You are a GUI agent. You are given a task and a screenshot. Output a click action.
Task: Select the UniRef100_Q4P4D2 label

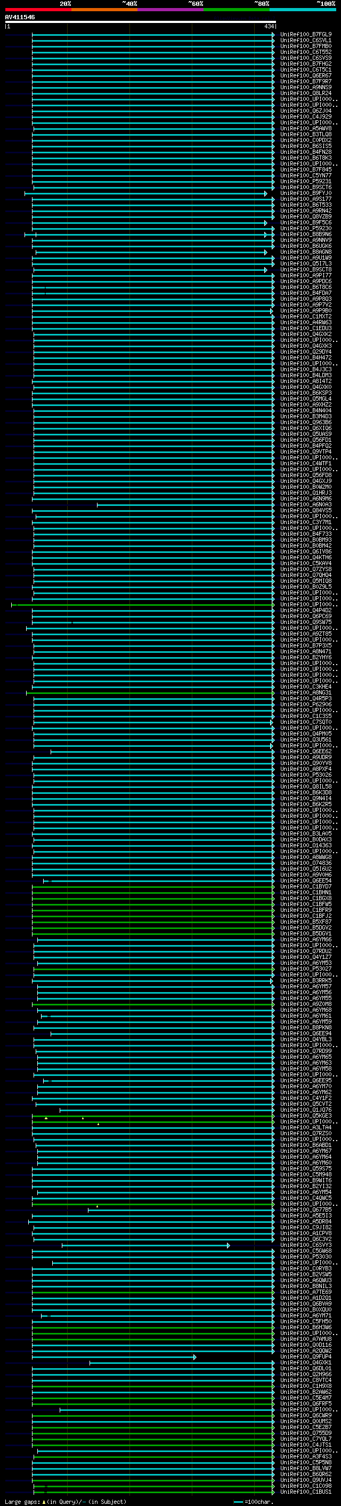coord(305,610)
